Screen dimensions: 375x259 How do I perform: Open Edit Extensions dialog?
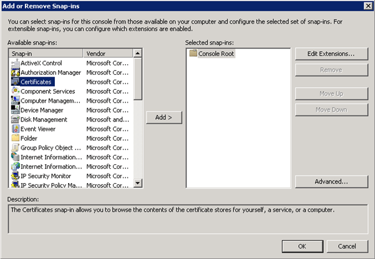pos(331,54)
